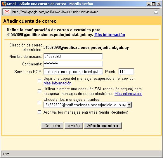The width and height of the screenshot is (163, 158).
Task: Open the incoming label dropdown arrow
Action: [x=129, y=105]
